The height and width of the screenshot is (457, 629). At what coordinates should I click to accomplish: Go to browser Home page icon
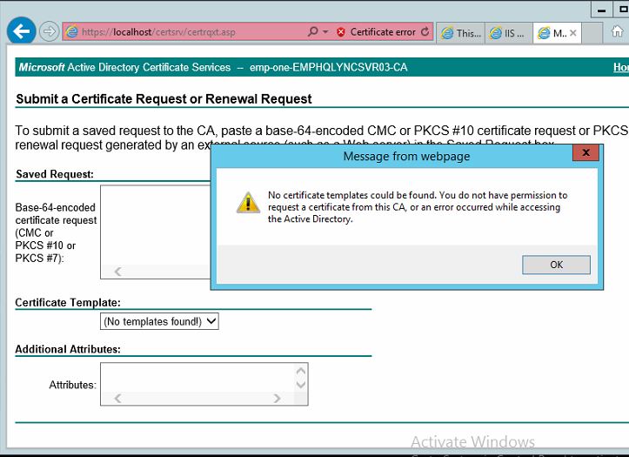(617, 30)
